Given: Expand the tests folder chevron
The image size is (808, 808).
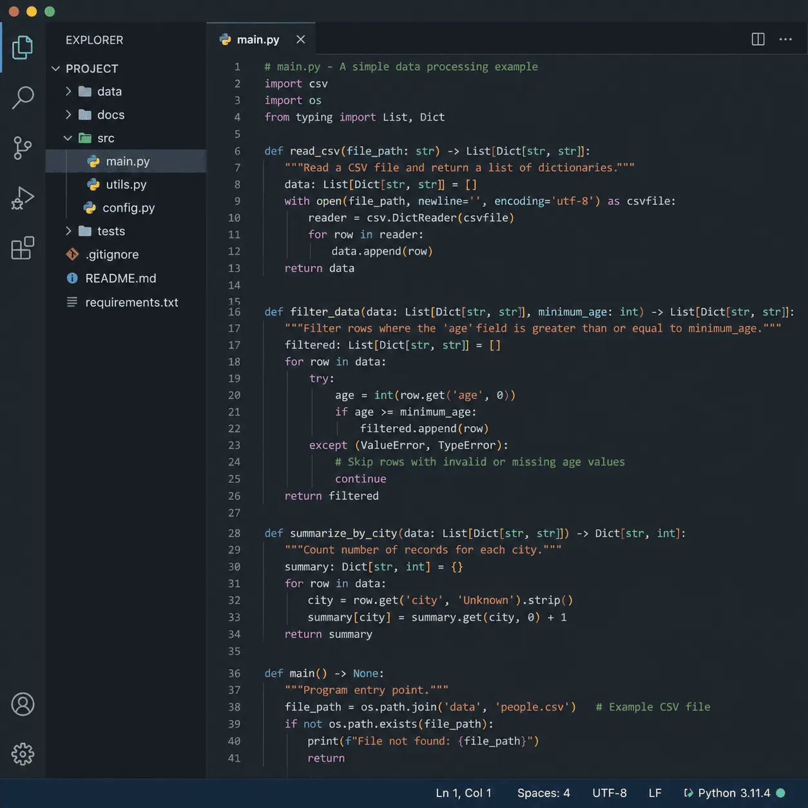Looking at the screenshot, I should coord(68,231).
